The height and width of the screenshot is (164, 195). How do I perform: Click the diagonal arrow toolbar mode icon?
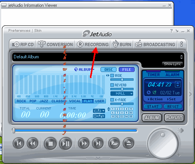click(177, 31)
